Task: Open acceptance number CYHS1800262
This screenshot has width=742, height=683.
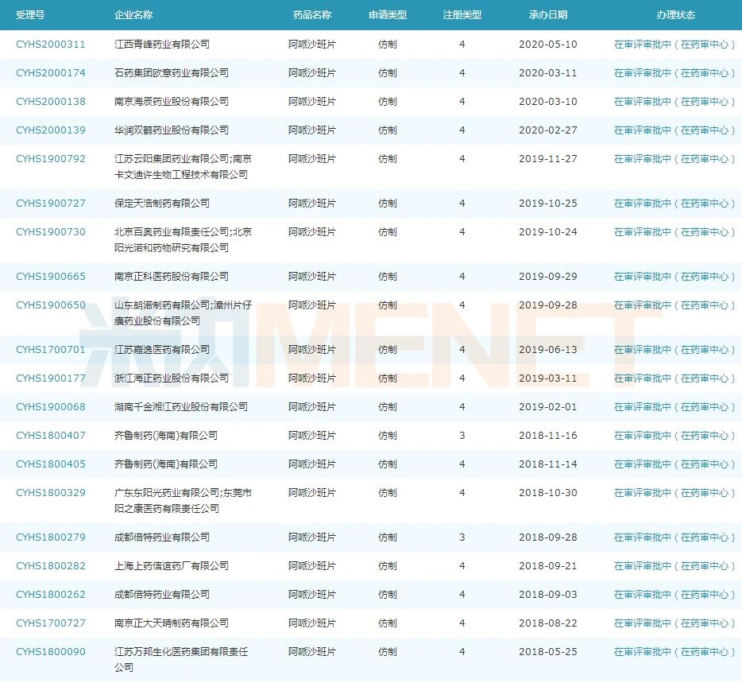Action: tap(51, 595)
